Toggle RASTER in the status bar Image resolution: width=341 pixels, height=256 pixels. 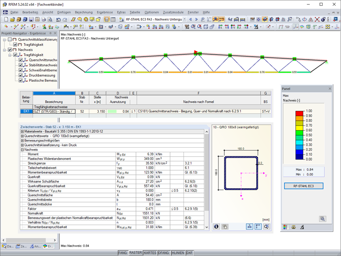coord(136,253)
